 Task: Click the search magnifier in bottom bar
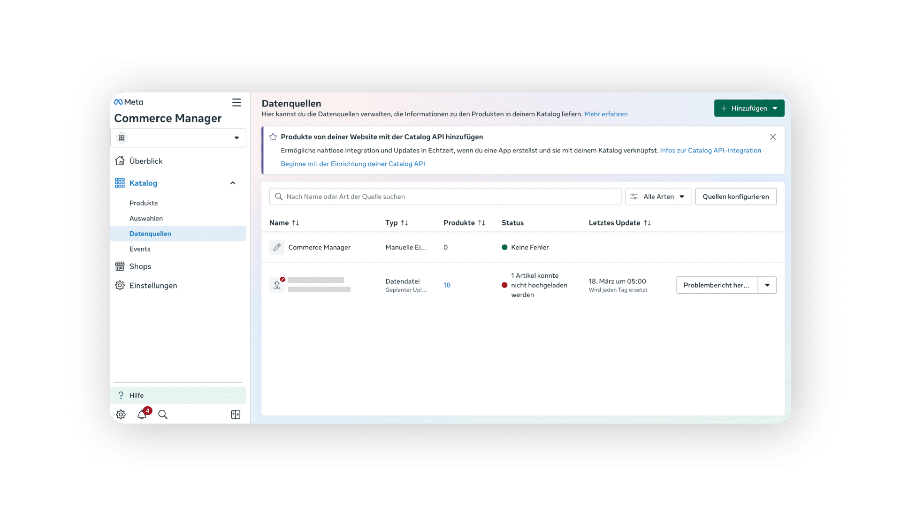tap(163, 415)
